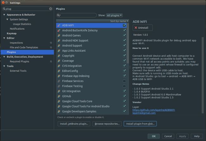This screenshot has height=141, width=206.
Task: Select Google Cloud Tools For Android Studio row
Action: coord(92,106)
